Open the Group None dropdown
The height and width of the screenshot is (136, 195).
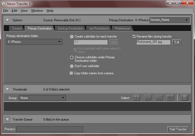tap(42, 98)
